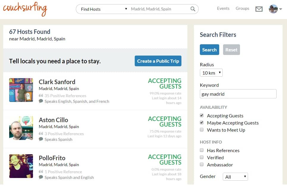Go to the Groups page

click(242, 8)
